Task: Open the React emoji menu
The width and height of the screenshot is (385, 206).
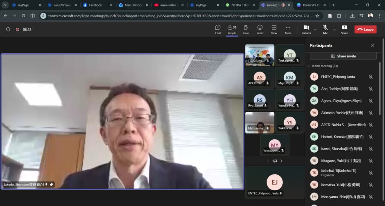Action: click(260, 29)
